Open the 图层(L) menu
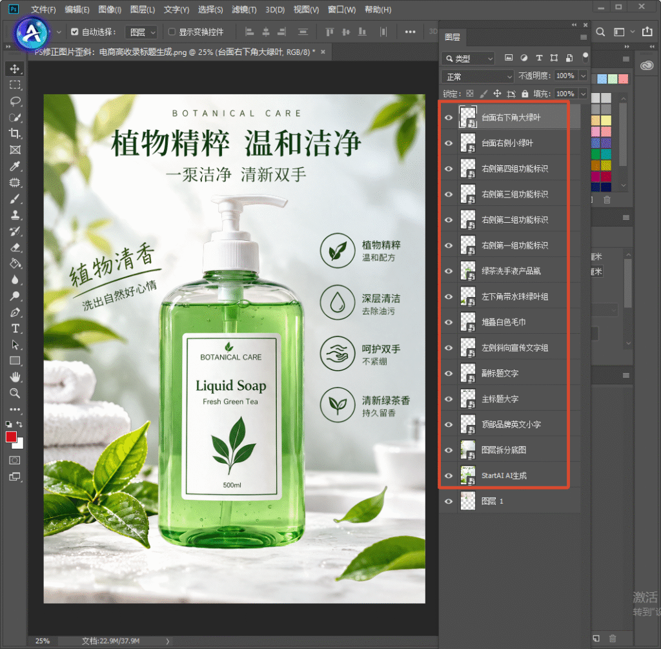This screenshot has height=649, width=661. click(143, 10)
